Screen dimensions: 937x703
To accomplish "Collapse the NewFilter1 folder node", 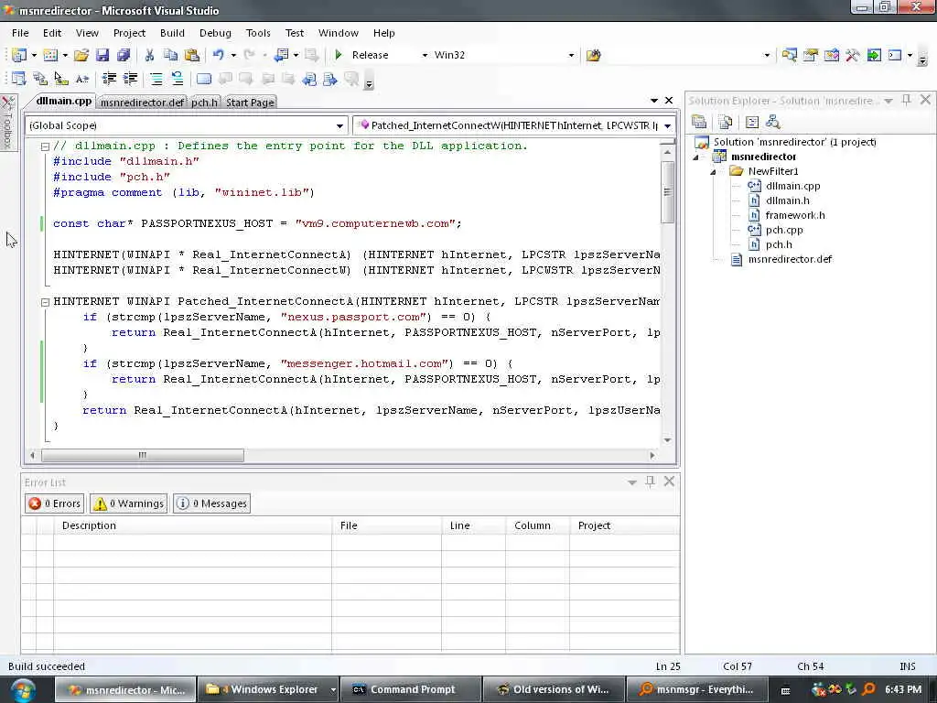I will pyautogui.click(x=714, y=172).
